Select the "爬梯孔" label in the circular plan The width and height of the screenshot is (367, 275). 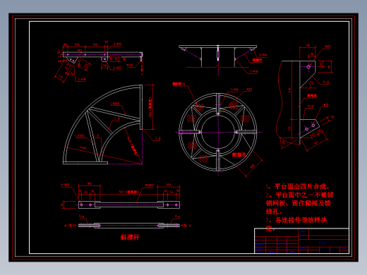tap(239, 154)
